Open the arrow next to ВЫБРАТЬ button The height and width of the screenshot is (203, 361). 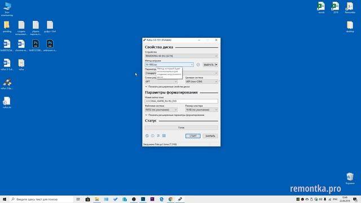[216, 65]
